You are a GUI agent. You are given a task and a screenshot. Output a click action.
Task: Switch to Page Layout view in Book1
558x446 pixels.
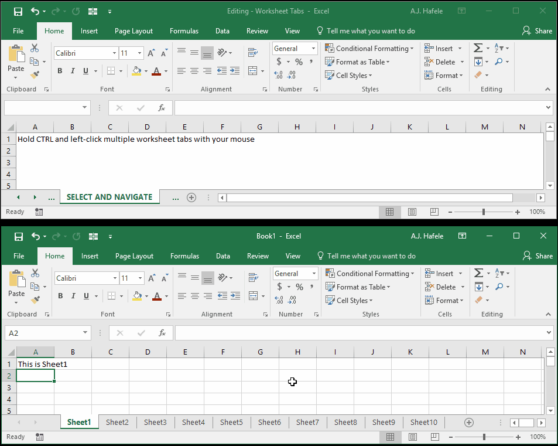[x=413, y=437]
